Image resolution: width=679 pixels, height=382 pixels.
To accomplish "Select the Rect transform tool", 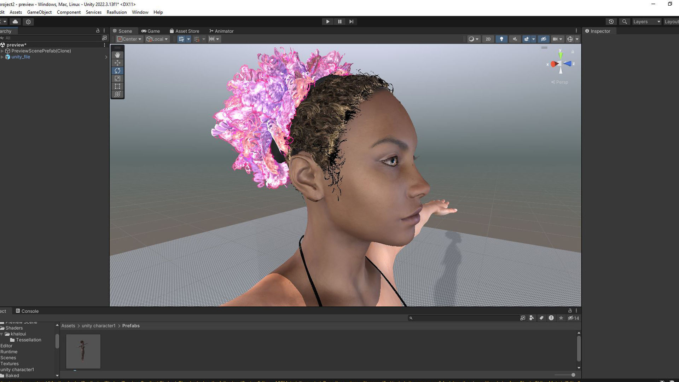I will pos(117,86).
